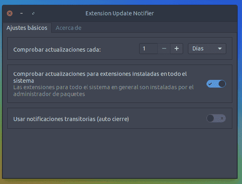Increase the update check interval with plus
The image size is (242, 184).
177,49
